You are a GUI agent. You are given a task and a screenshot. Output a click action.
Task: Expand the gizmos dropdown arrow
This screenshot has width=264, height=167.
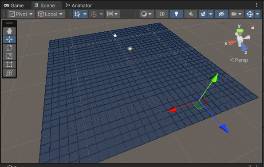(257, 14)
